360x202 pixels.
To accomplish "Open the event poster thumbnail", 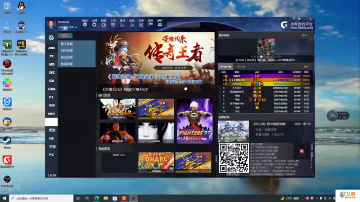I will click(x=266, y=47).
